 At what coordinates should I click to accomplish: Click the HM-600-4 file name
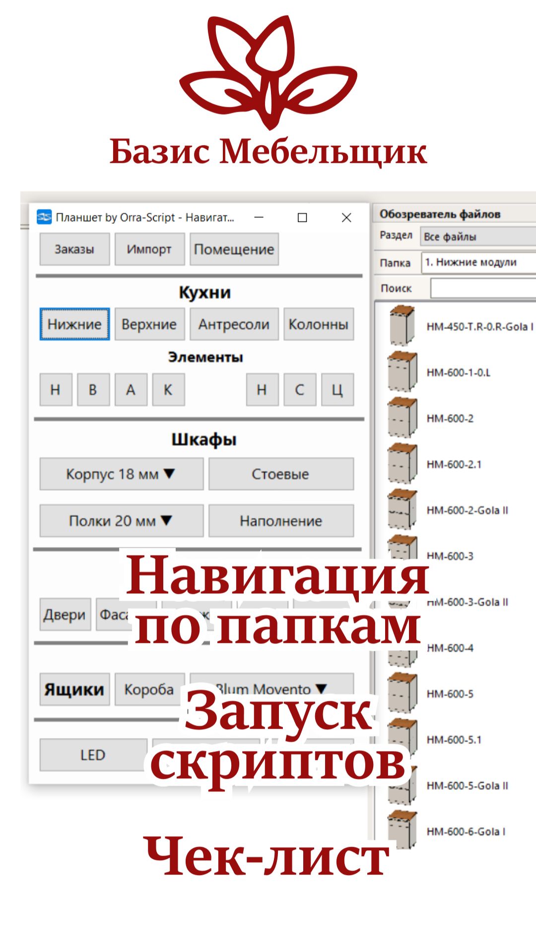click(450, 648)
